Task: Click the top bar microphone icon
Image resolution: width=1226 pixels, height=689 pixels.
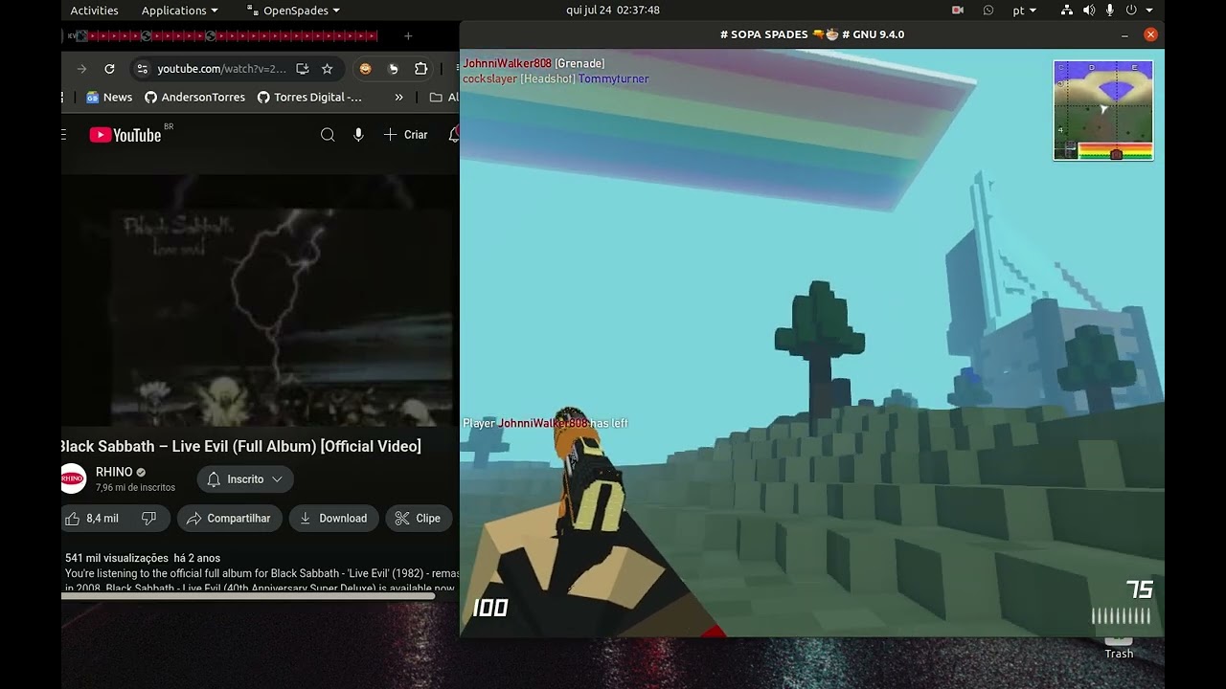Action: click(x=1109, y=11)
